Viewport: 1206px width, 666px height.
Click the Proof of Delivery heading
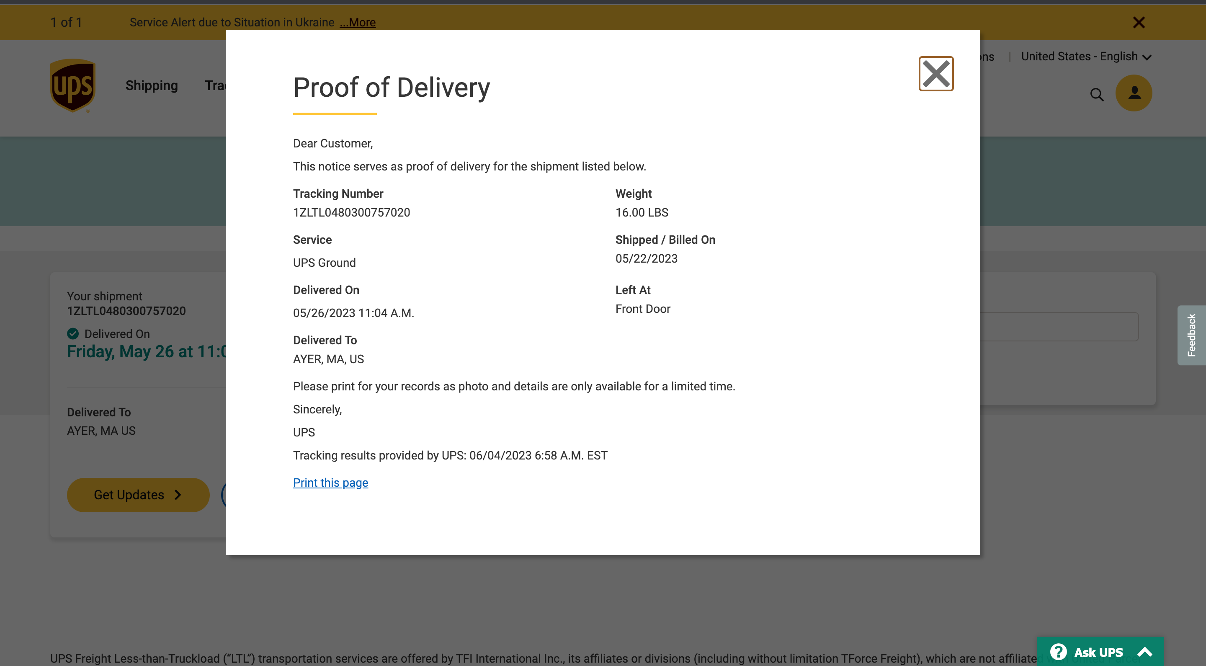[x=392, y=87]
